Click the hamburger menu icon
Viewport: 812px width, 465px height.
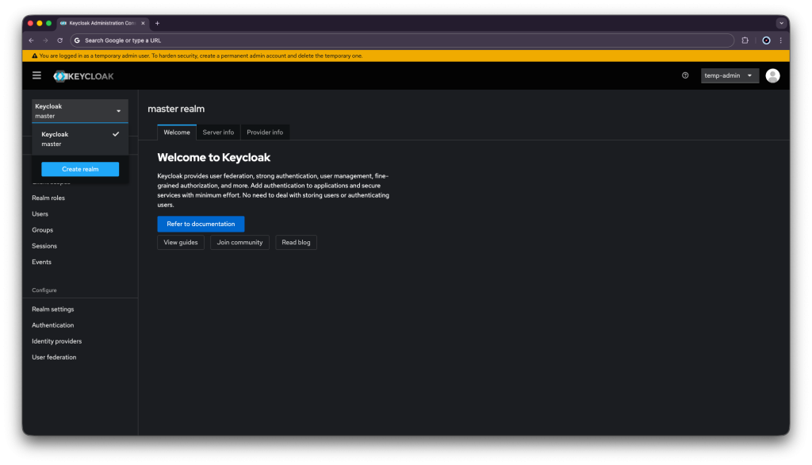36,75
